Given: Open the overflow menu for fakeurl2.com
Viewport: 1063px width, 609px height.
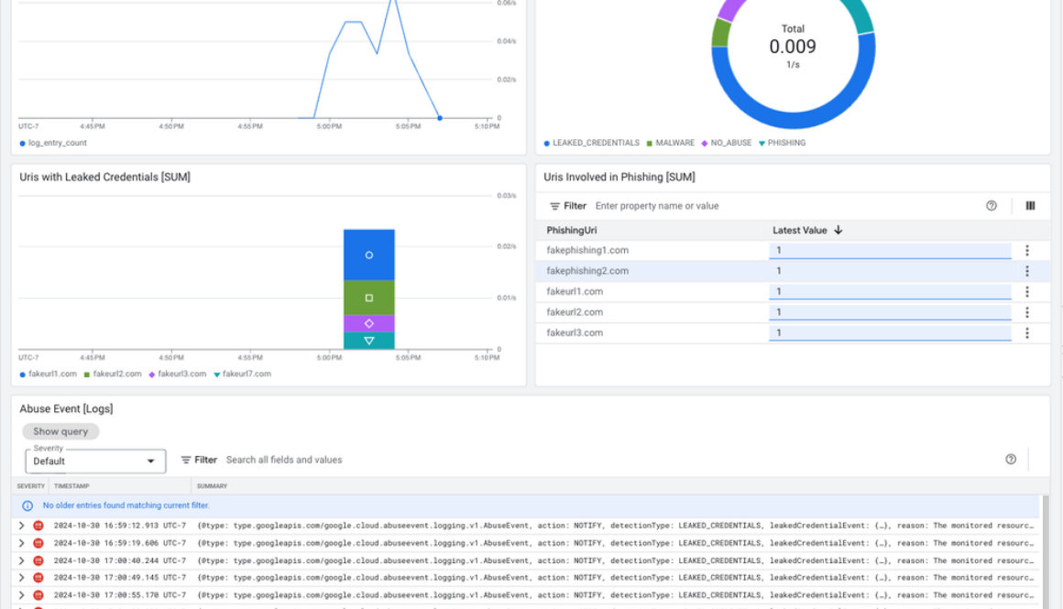Looking at the screenshot, I should pyautogui.click(x=1027, y=311).
